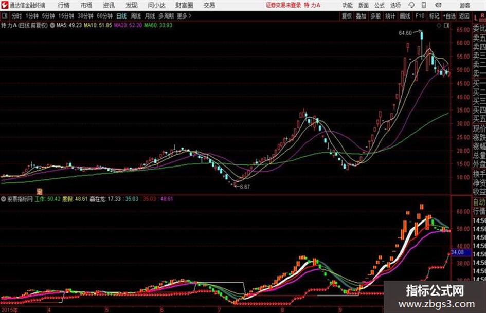486x313 pixels.
Task: Select the 周线 weekly period
Action: (x=136, y=16)
